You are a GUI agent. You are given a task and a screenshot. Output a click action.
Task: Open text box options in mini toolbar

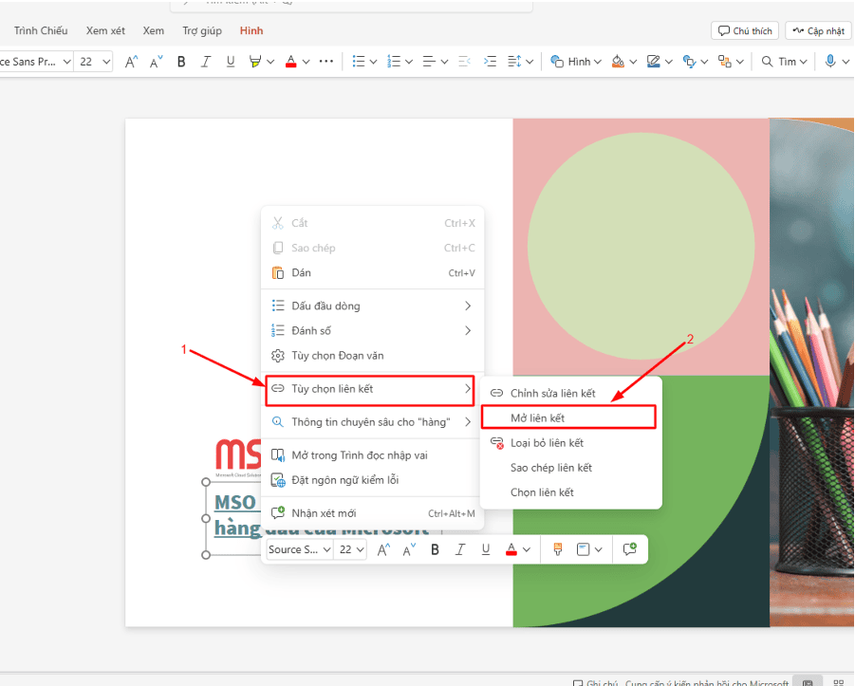589,549
